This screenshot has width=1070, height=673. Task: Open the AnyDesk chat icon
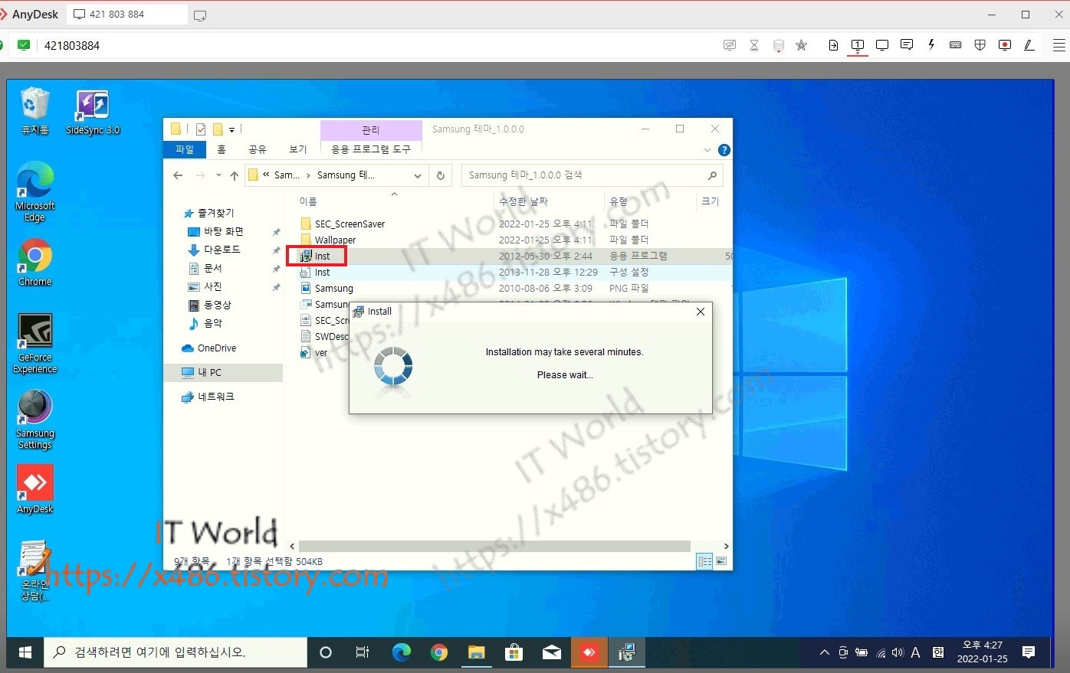click(x=907, y=45)
